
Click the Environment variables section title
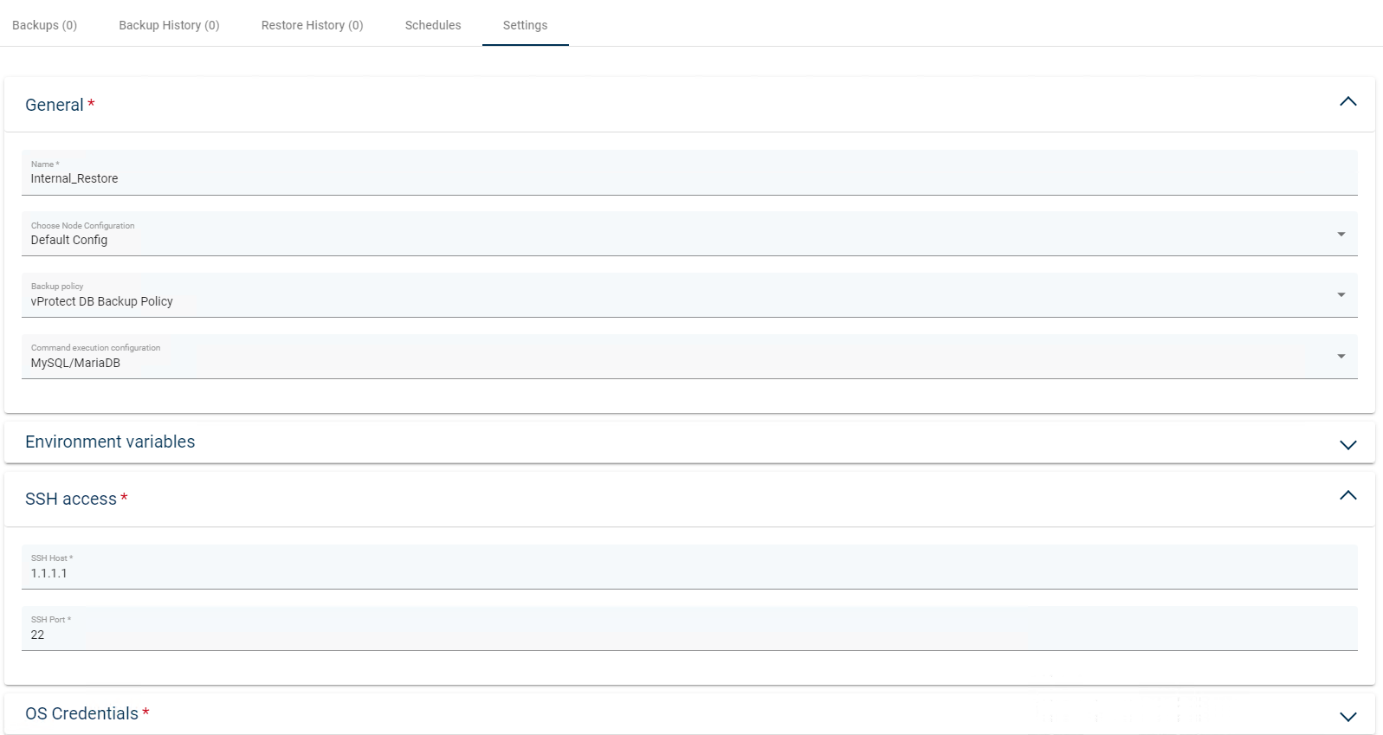click(x=110, y=442)
